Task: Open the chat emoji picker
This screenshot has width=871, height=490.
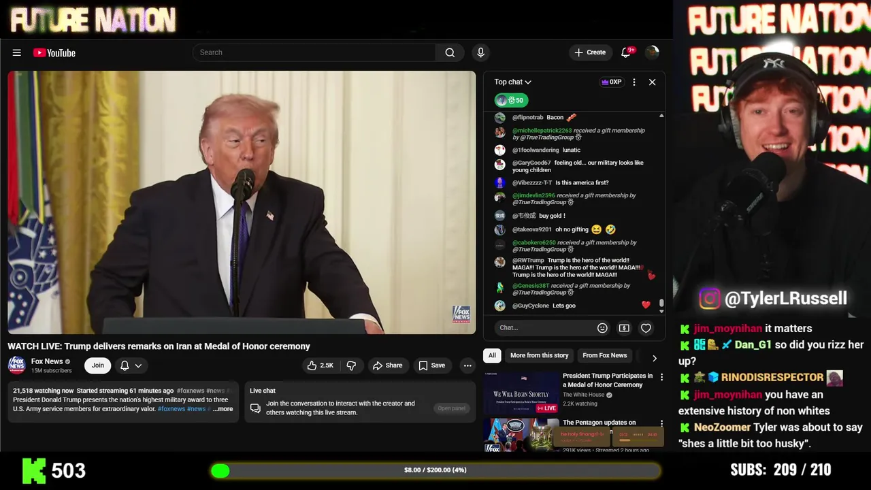Action: click(602, 328)
